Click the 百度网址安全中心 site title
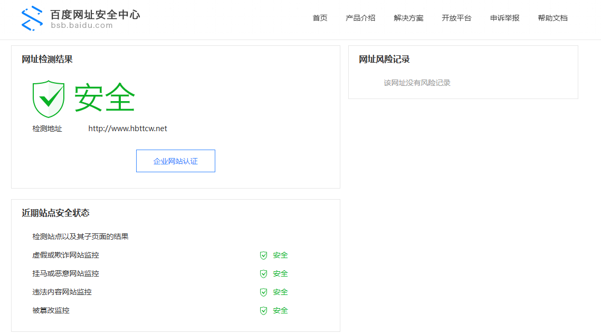Viewport: 601px width, 335px height. [x=95, y=14]
